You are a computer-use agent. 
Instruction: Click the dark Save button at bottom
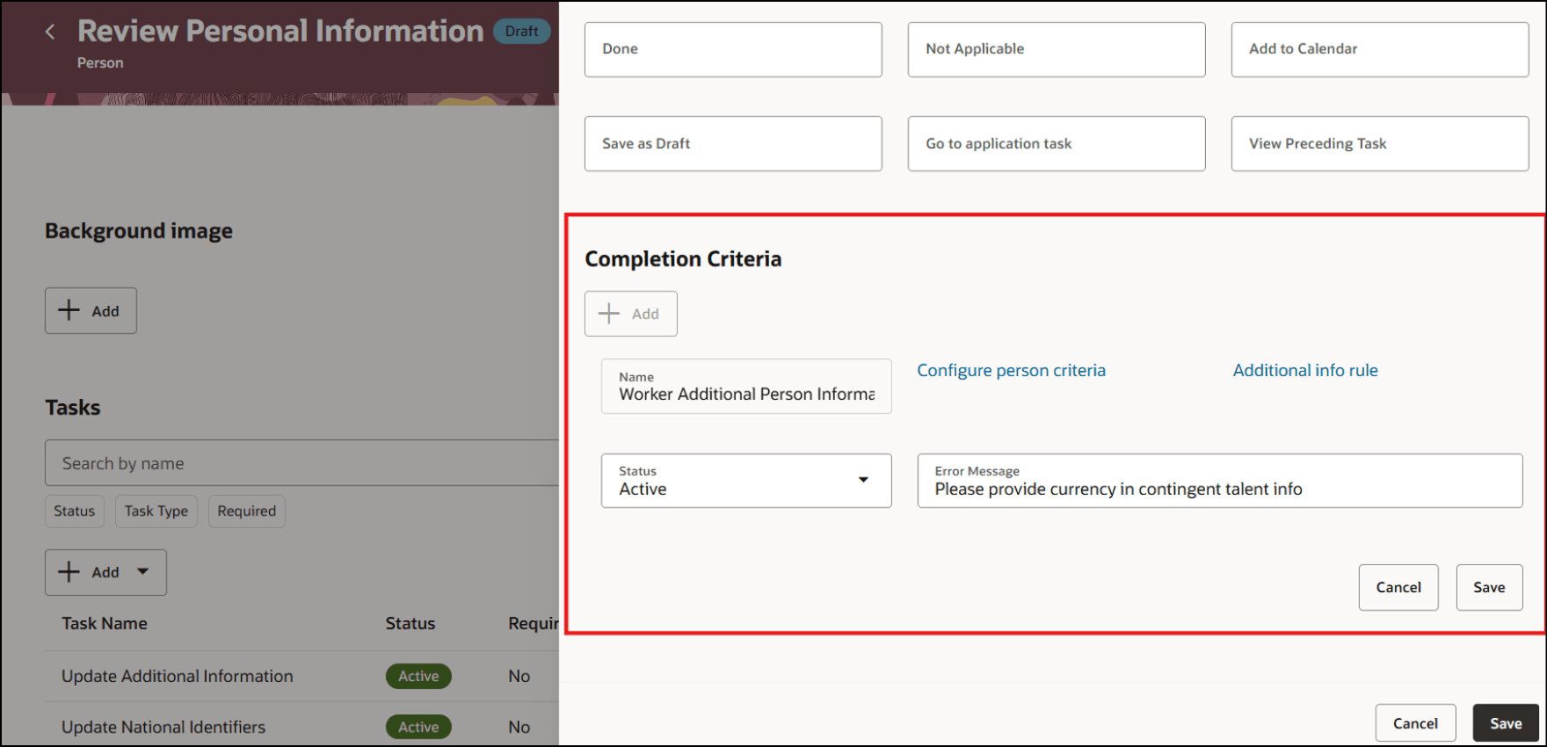pos(1506,723)
